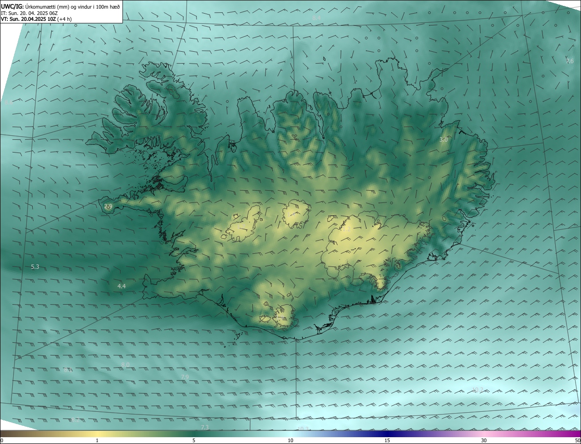
Task: Click the 'UWC/IG: Úrkomumætti (mm)' title line
Action: click(60, 6)
